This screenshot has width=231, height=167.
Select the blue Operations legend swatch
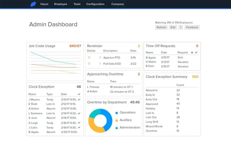(x=117, y=112)
